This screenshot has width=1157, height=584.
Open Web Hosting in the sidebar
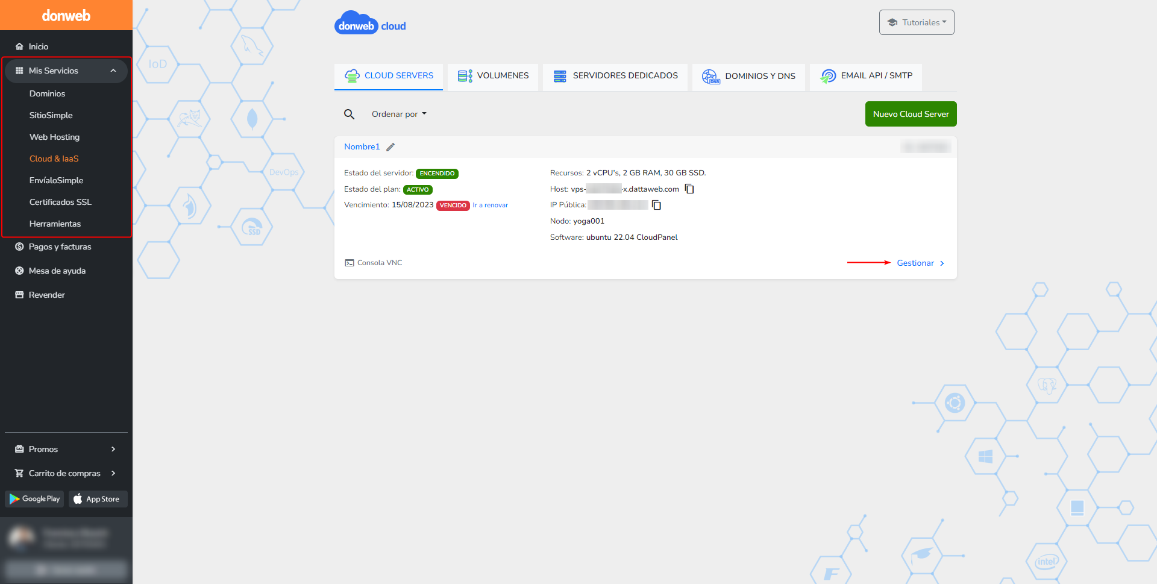[x=54, y=137]
